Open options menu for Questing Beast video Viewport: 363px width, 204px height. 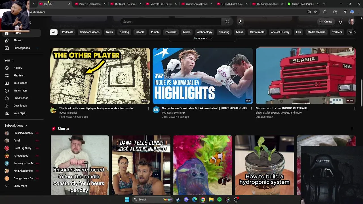pos(148,109)
